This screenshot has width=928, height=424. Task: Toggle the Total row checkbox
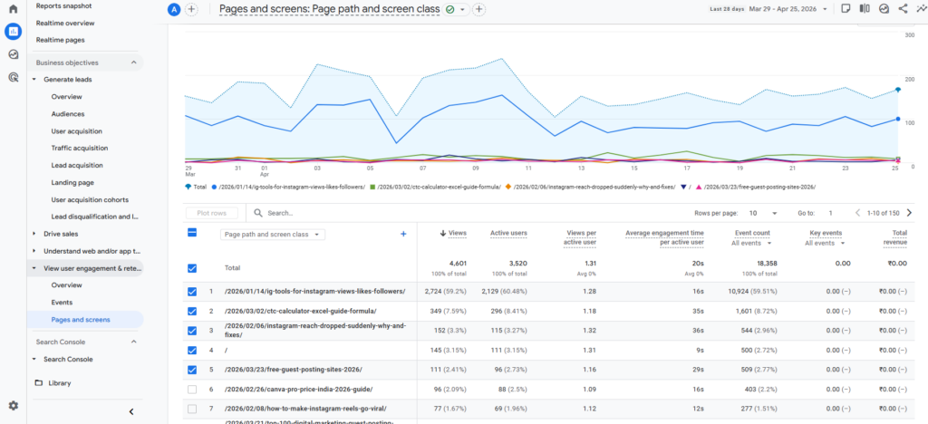click(x=193, y=268)
